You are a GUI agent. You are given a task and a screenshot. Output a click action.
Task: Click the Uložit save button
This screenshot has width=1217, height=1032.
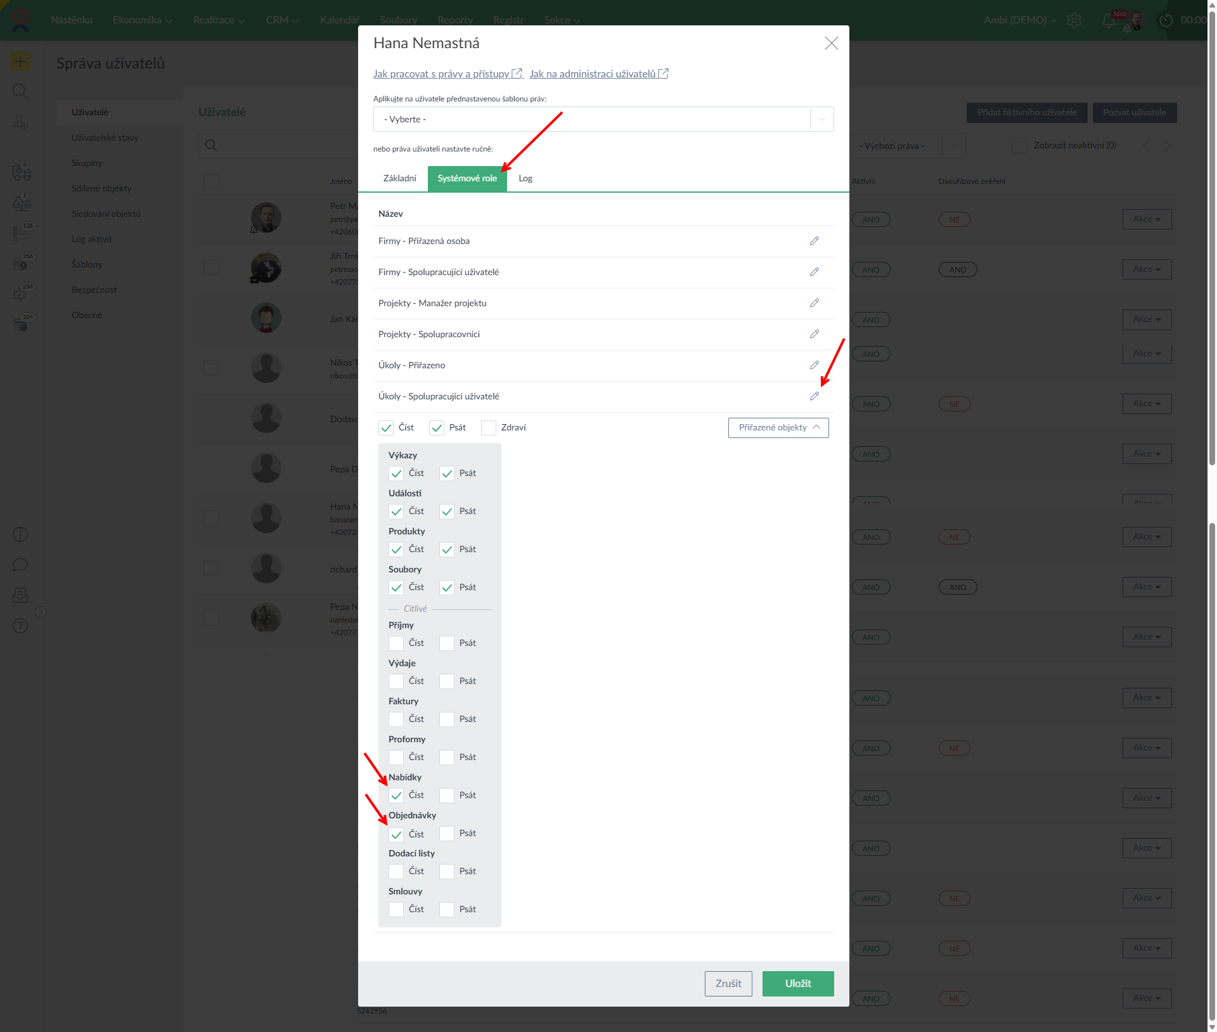coord(797,984)
